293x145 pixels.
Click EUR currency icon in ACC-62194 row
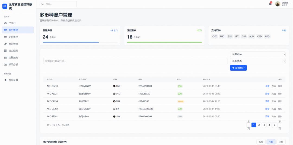click(114, 101)
